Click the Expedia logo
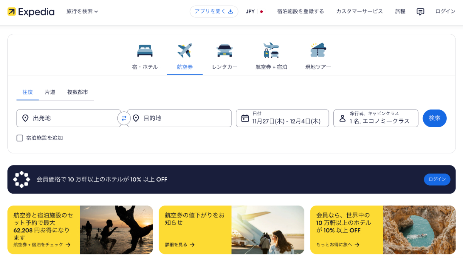 (x=31, y=11)
